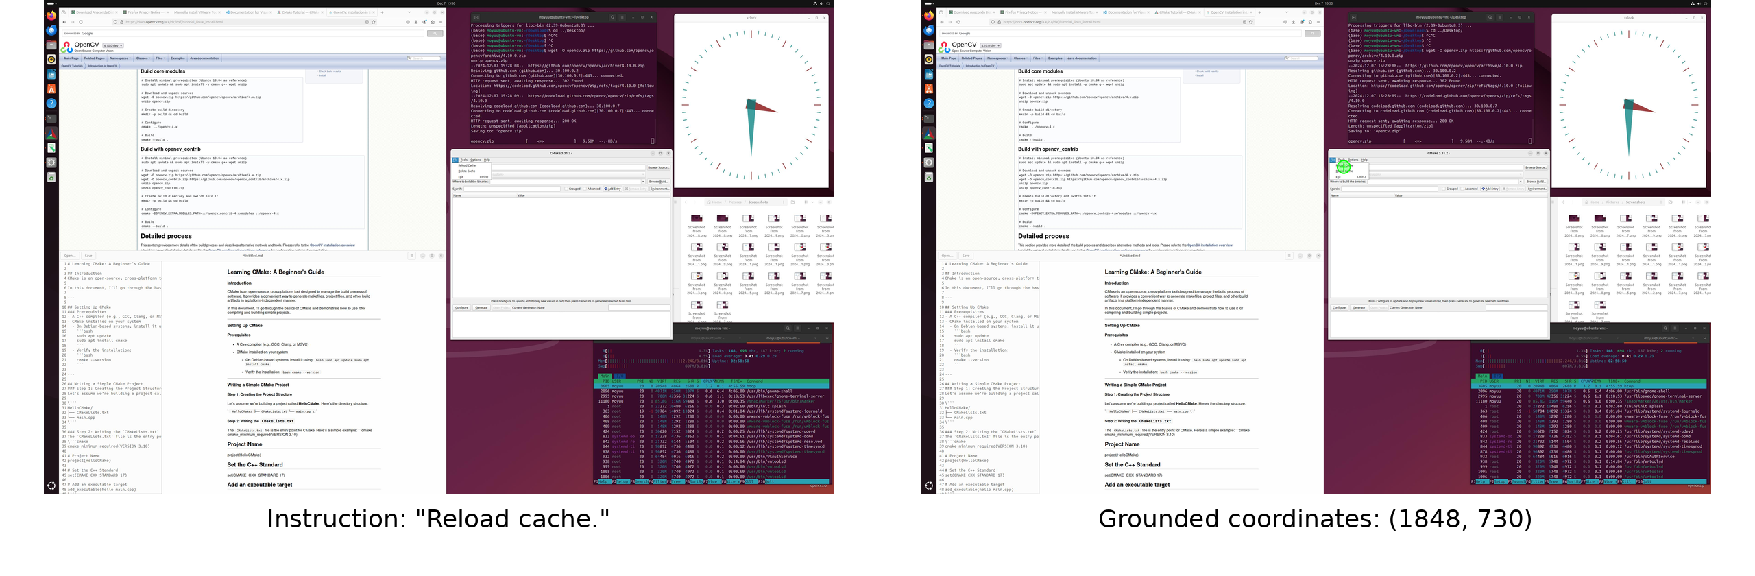
Task: In left screenshot, click Google custom search box
Action: [x=243, y=33]
